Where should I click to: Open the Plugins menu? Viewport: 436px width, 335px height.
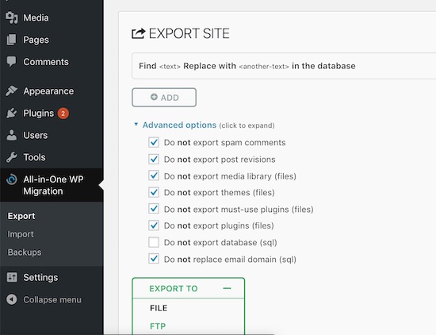(x=38, y=114)
